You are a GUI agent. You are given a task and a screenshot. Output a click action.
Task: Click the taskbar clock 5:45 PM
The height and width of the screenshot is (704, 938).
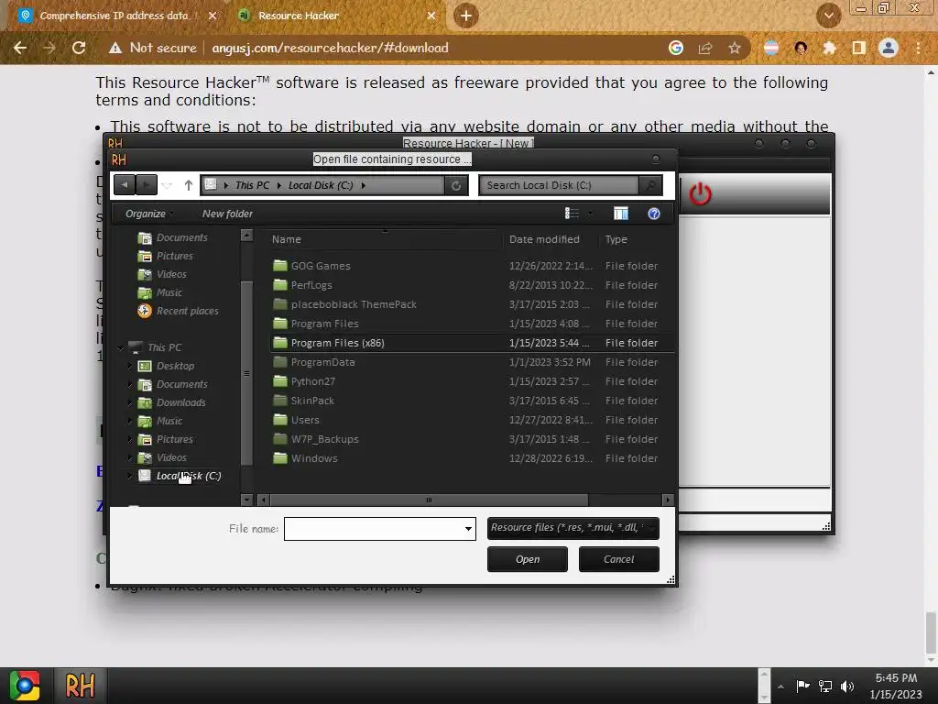[x=896, y=678]
